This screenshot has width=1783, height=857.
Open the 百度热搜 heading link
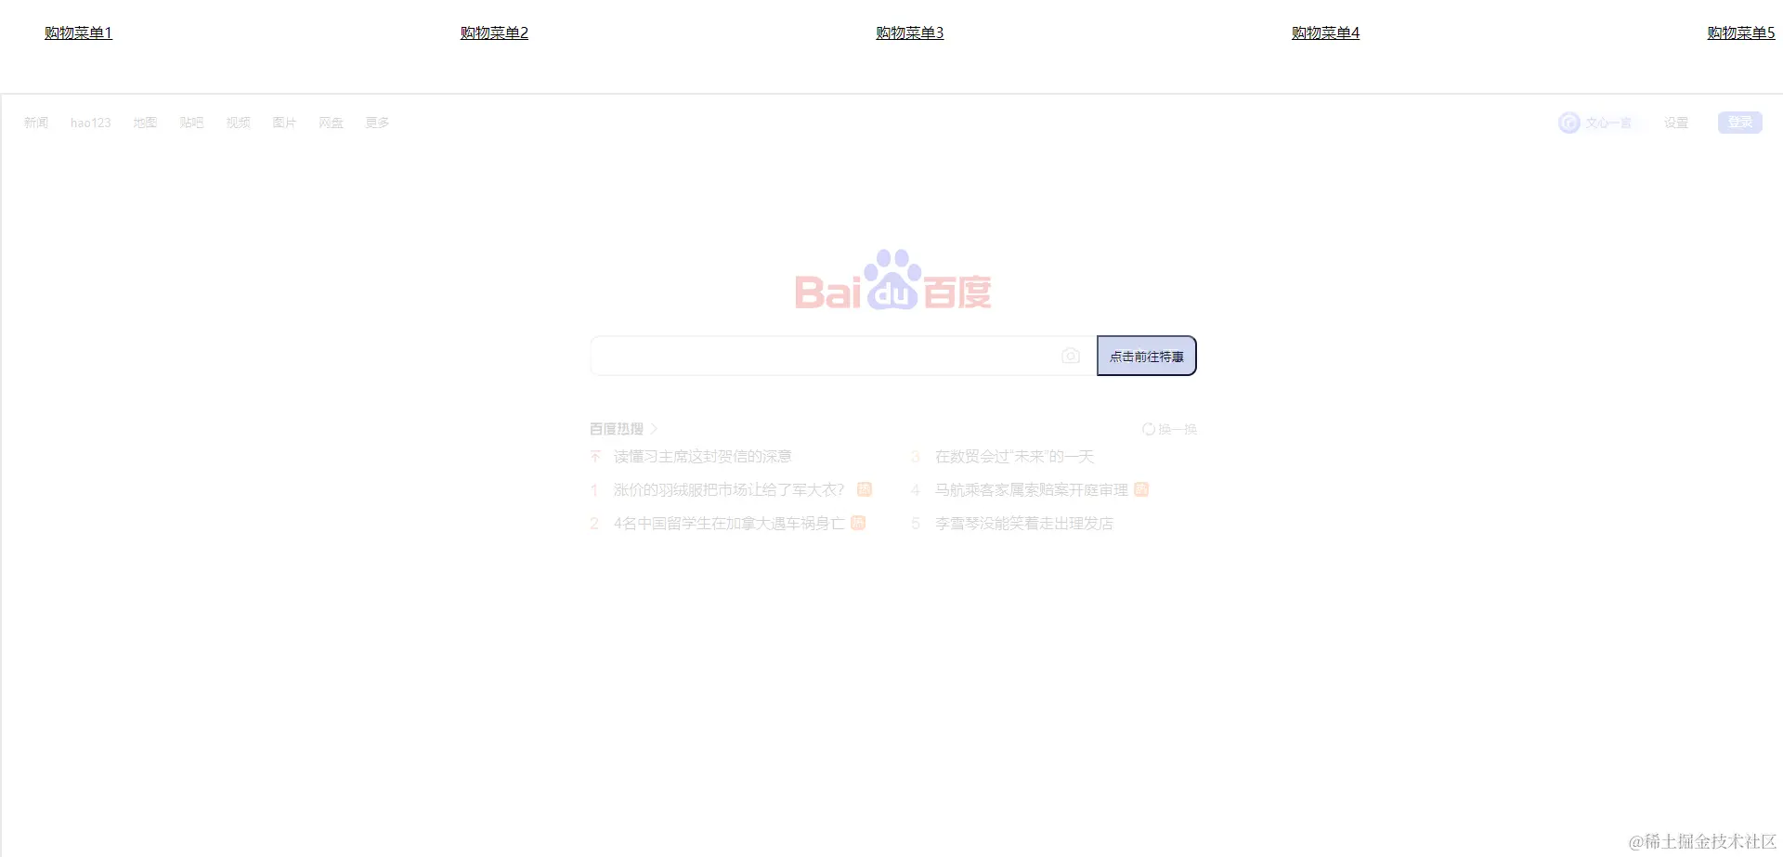pyautogui.click(x=617, y=429)
